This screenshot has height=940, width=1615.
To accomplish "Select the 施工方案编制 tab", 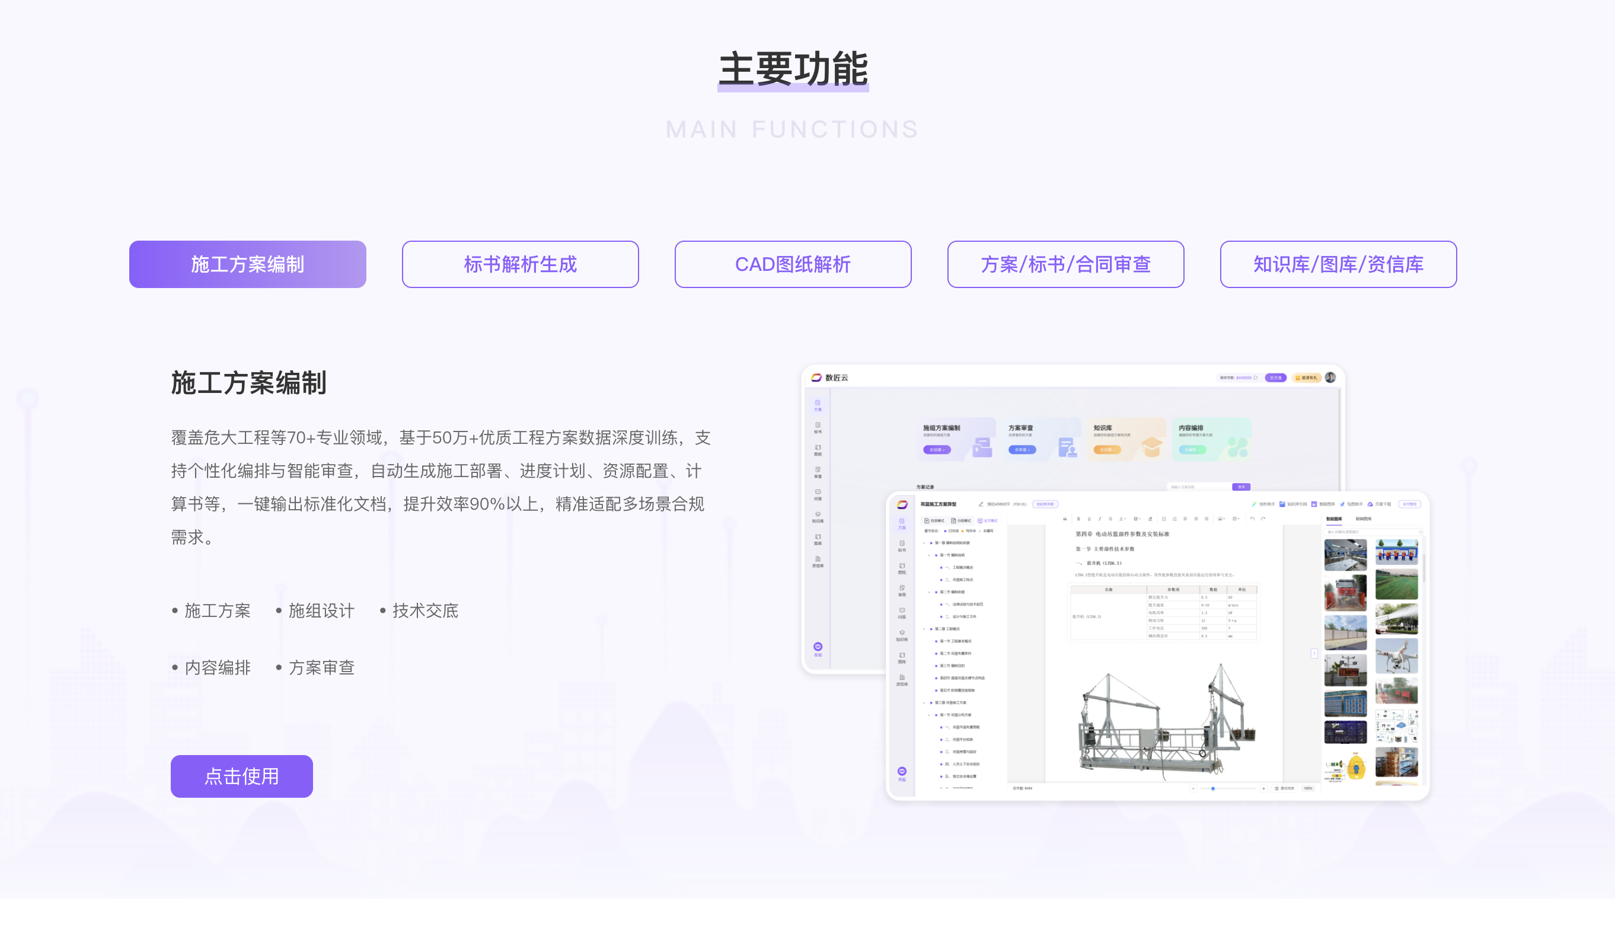I will (247, 264).
